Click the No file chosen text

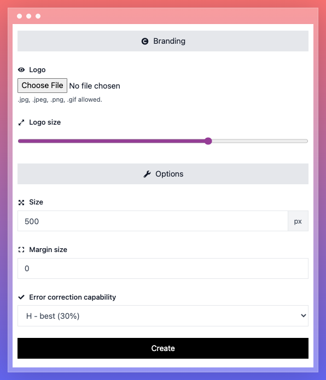tap(95, 86)
